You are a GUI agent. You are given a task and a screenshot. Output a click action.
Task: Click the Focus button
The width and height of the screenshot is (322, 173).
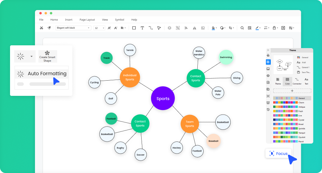pyautogui.click(x=278, y=153)
